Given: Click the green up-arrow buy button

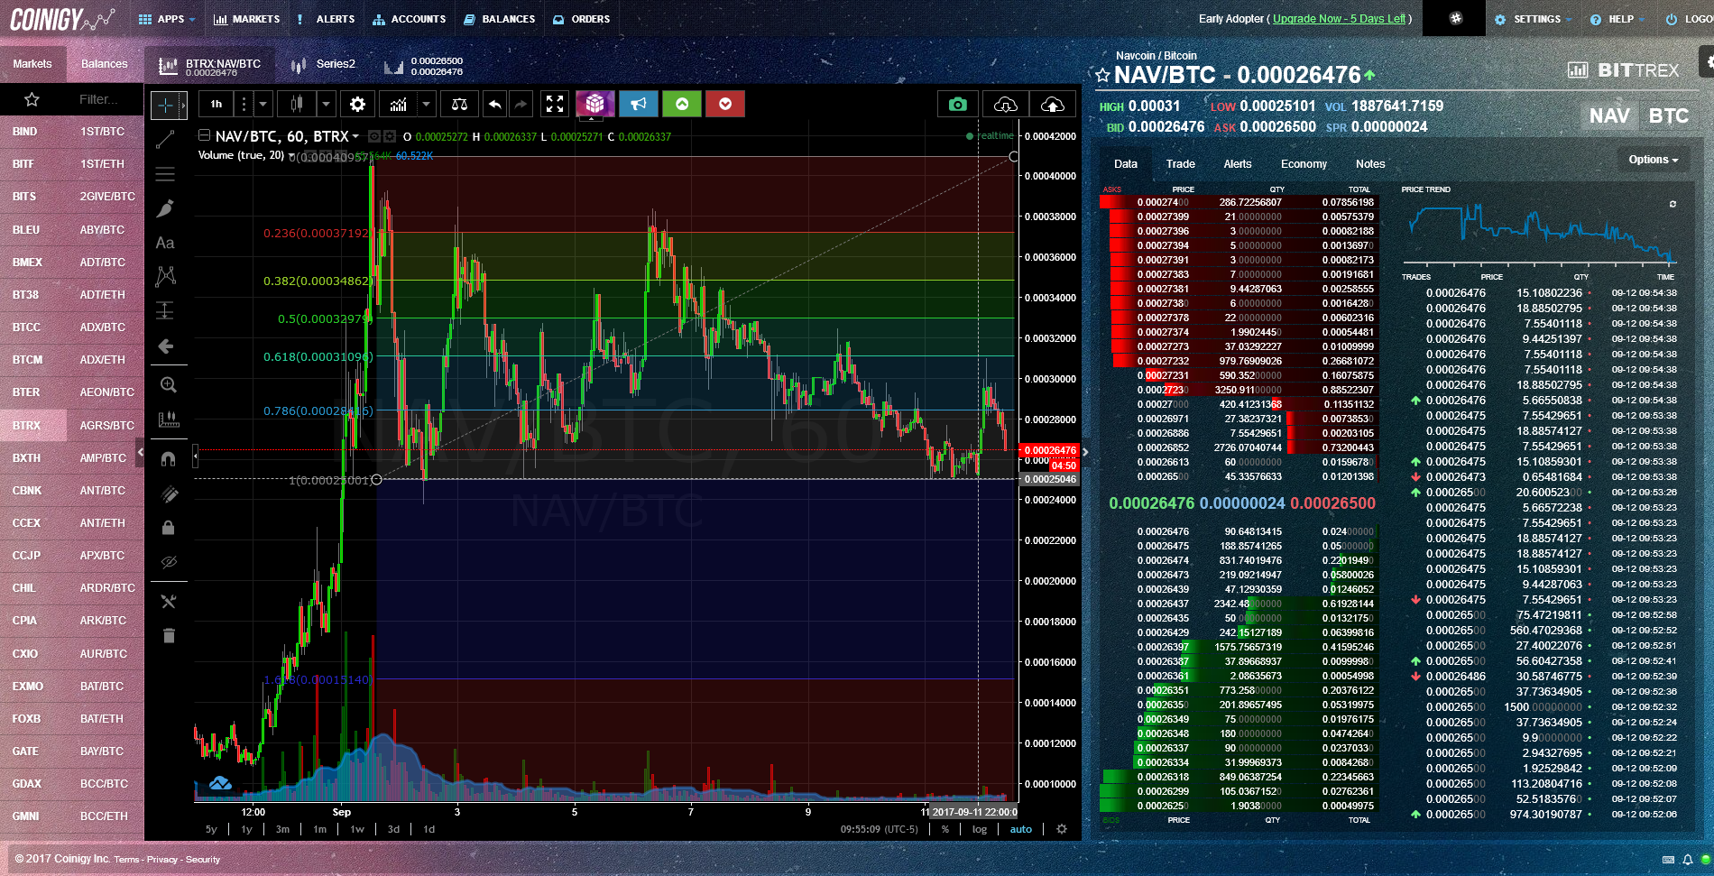Looking at the screenshot, I should click(x=682, y=105).
